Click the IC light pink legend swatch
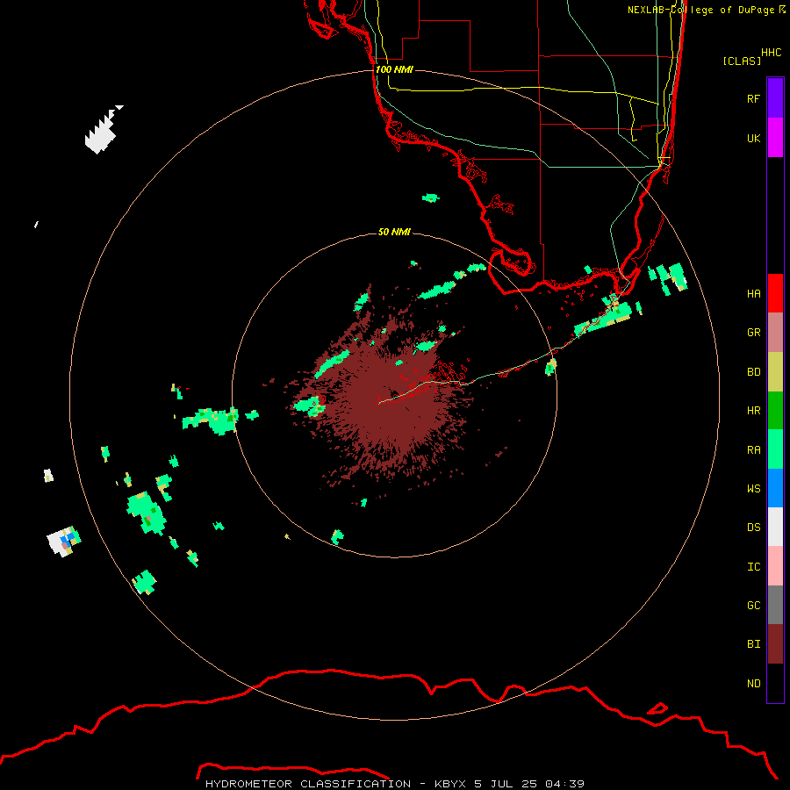 click(x=775, y=566)
